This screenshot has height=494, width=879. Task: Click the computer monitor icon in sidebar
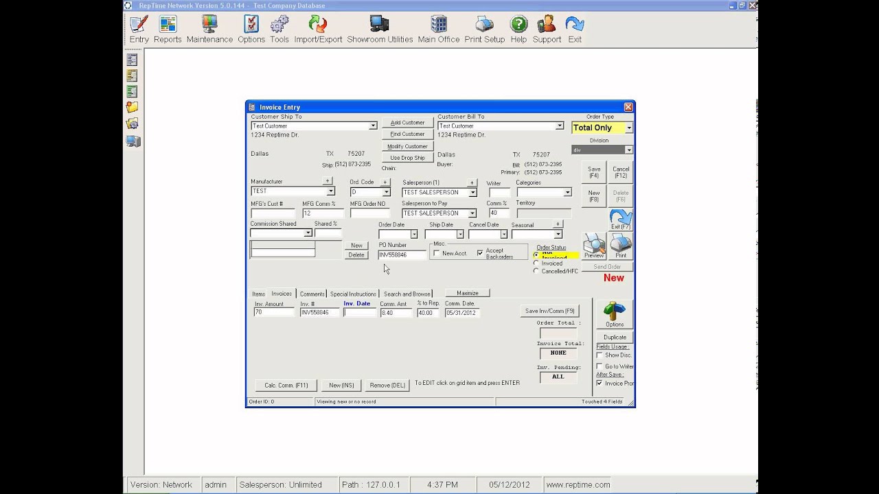tap(133, 141)
